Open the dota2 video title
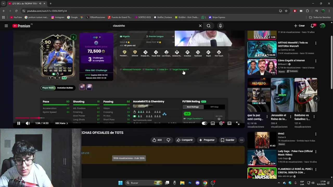The image size is (333, 187). (281, 134)
